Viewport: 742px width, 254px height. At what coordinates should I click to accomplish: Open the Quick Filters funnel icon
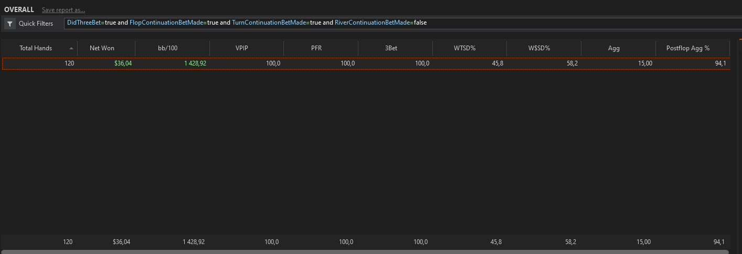(10, 24)
